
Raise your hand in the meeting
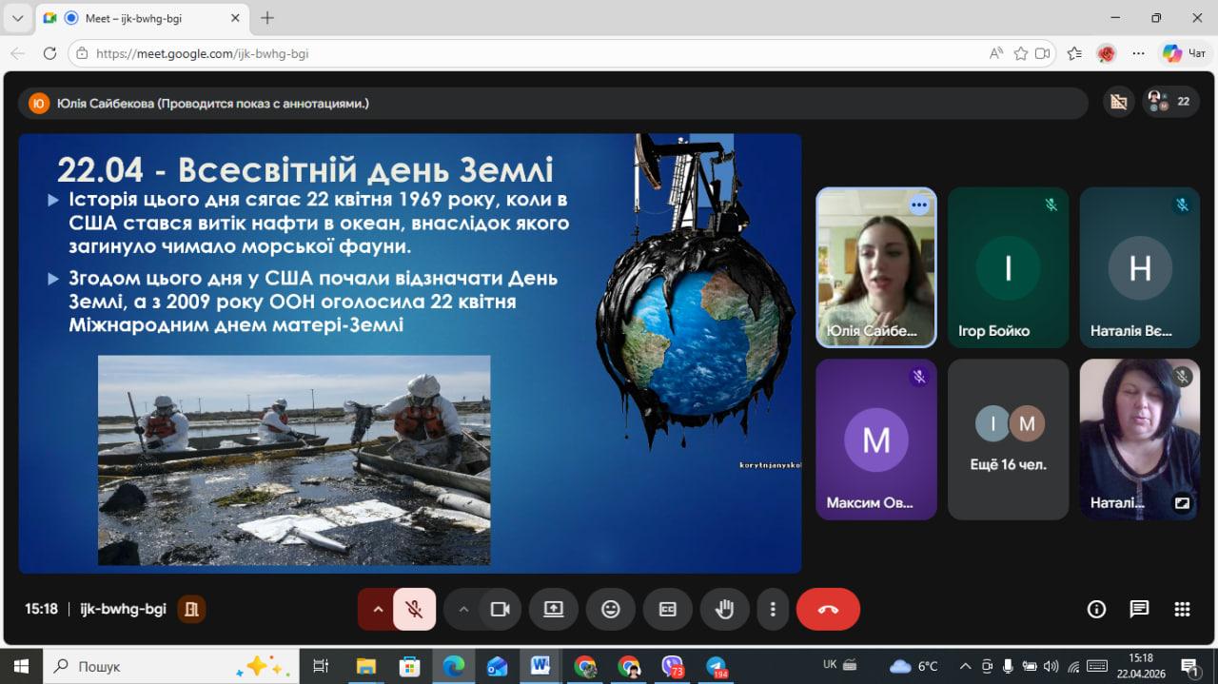click(x=725, y=609)
